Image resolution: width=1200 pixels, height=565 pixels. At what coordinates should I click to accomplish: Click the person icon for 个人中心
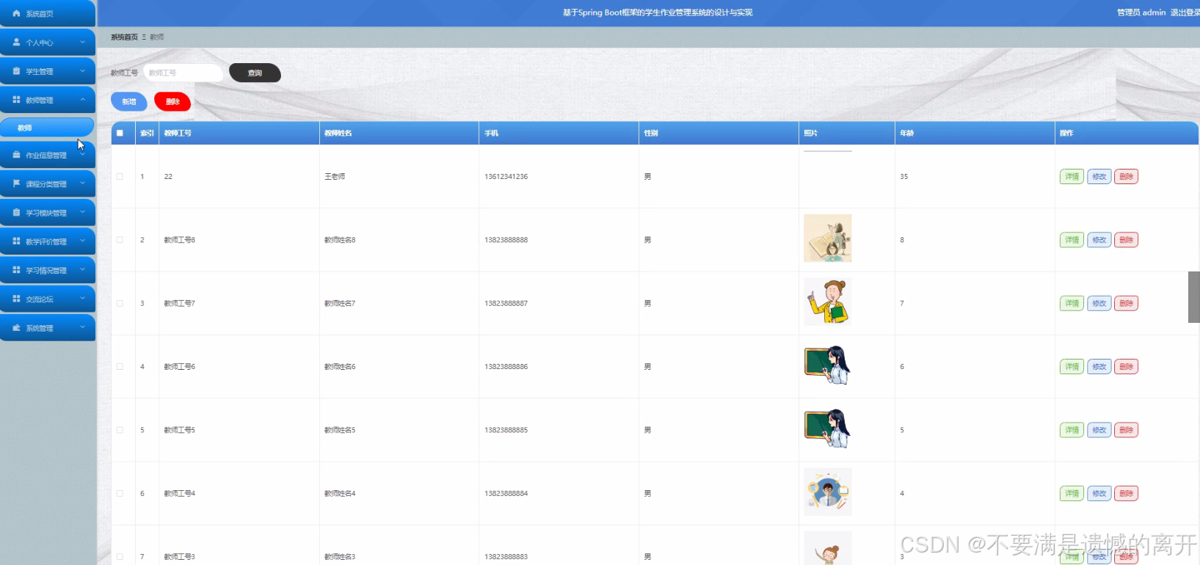tap(16, 42)
